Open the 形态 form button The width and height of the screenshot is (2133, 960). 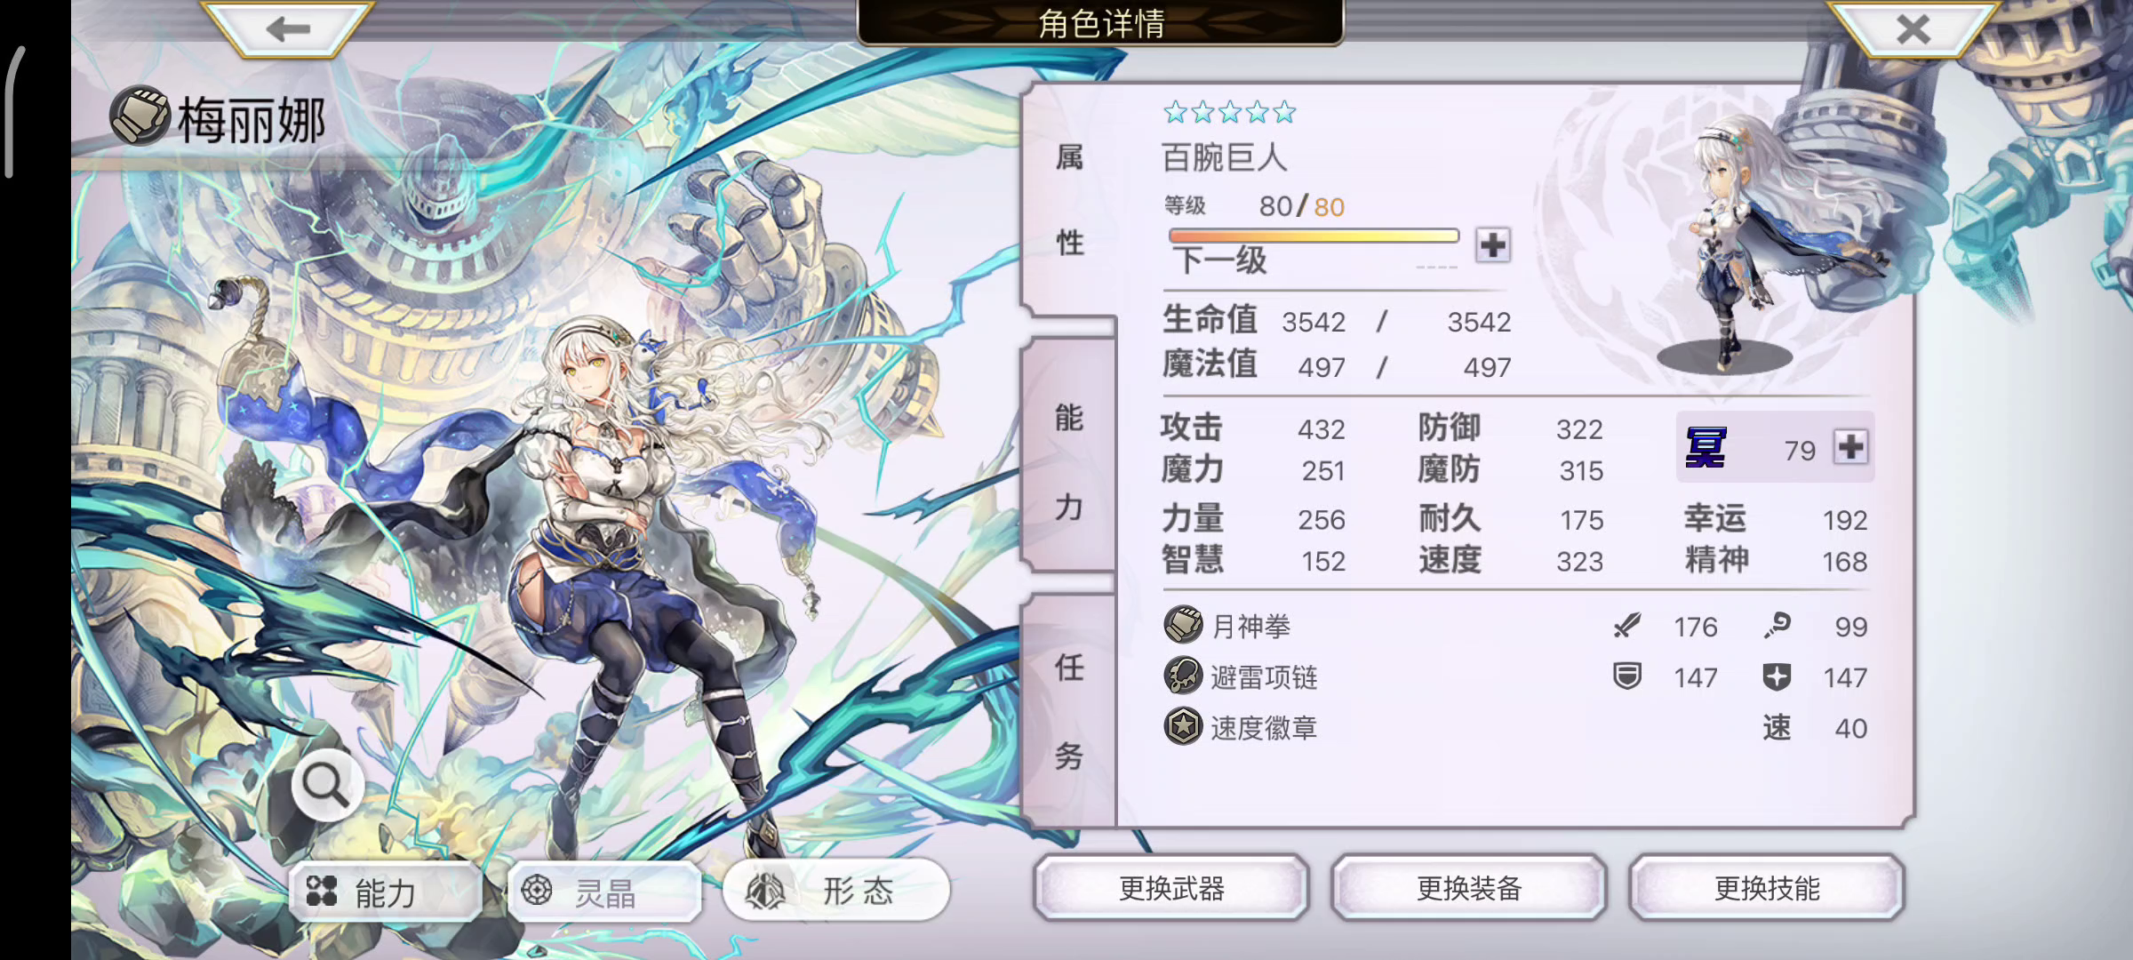(836, 890)
